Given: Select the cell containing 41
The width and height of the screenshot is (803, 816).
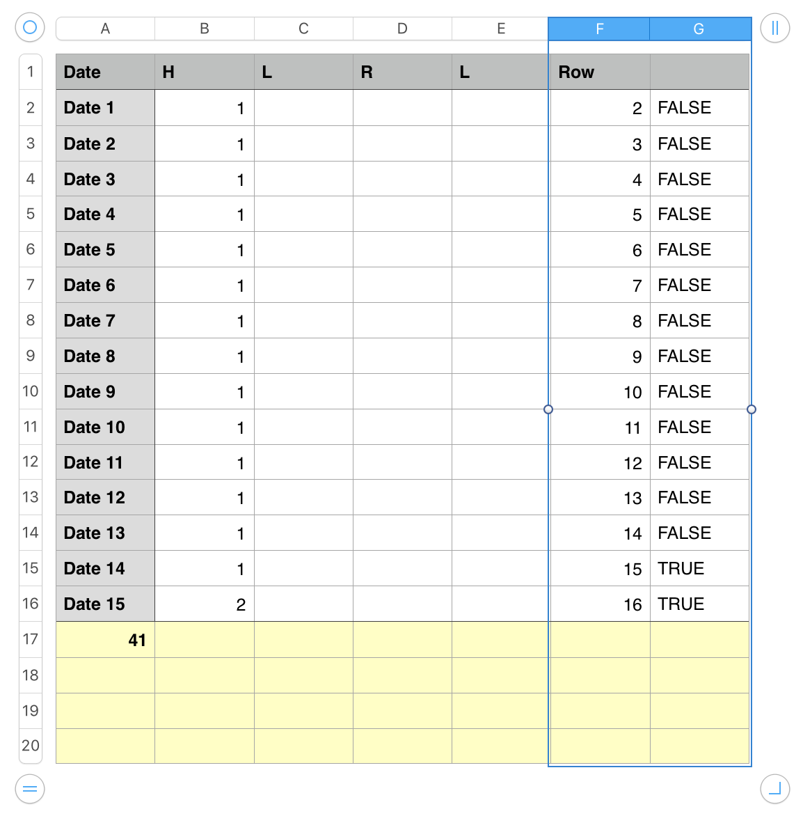Looking at the screenshot, I should tap(105, 640).
